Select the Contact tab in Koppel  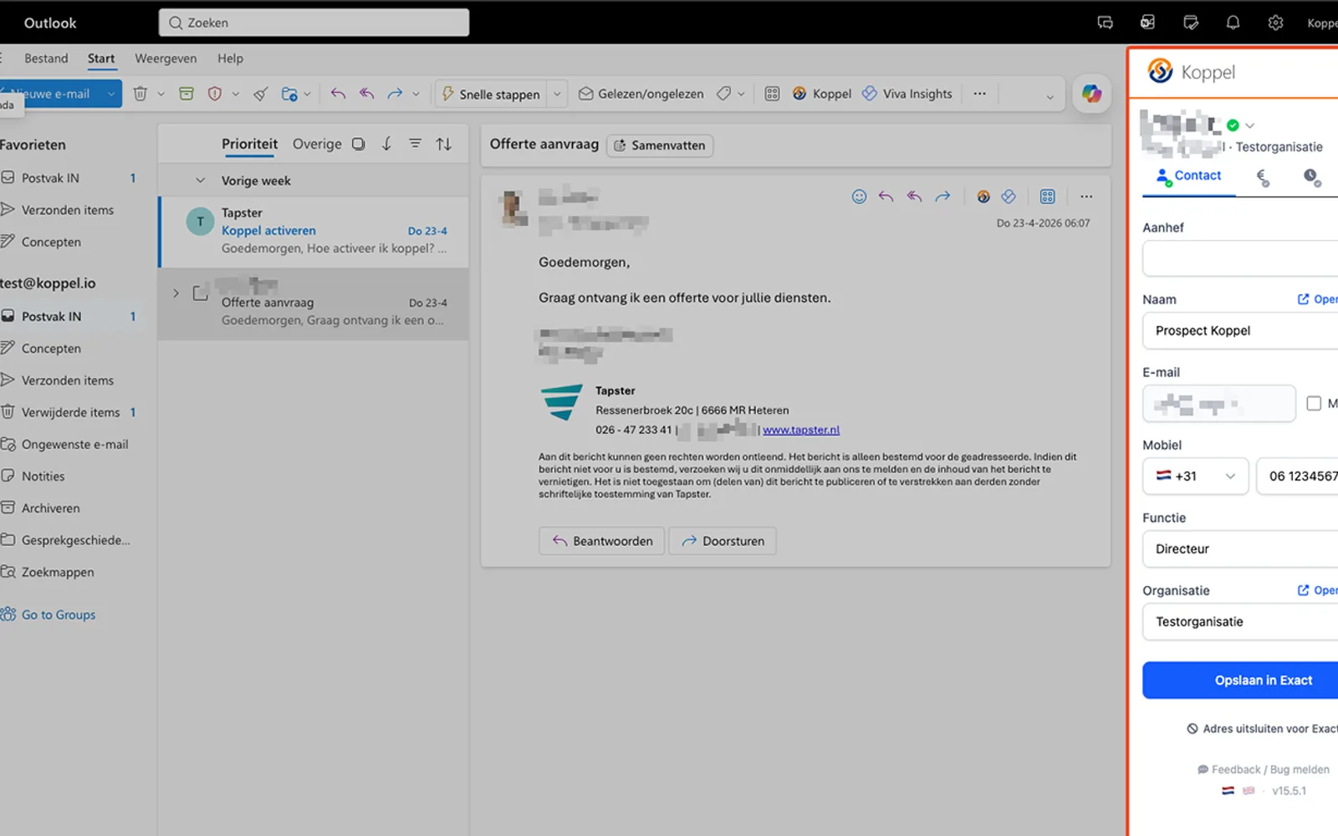(1188, 176)
